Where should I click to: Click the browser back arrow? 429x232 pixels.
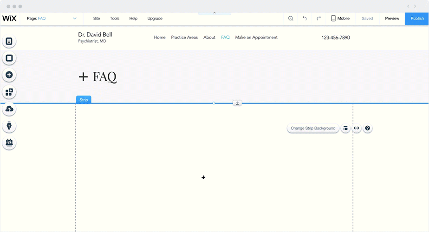click(408, 6)
